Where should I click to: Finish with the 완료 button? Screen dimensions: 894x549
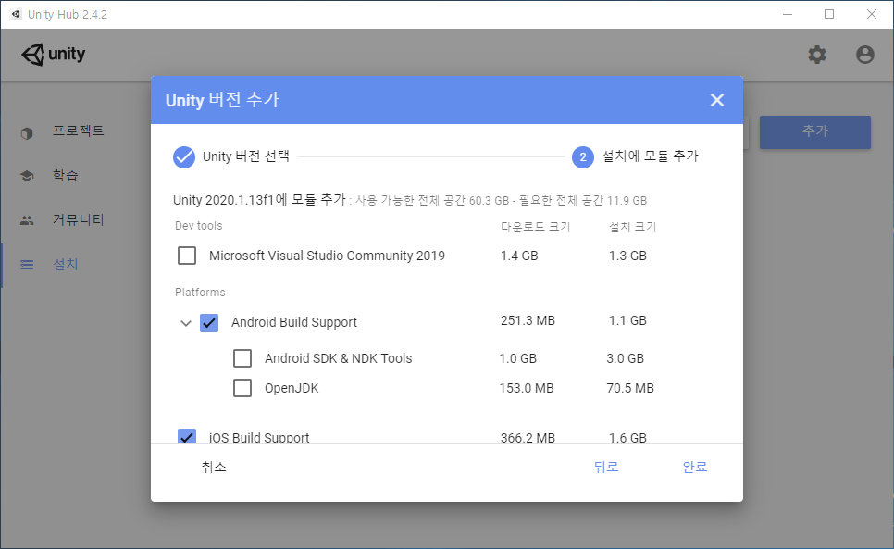tap(694, 467)
